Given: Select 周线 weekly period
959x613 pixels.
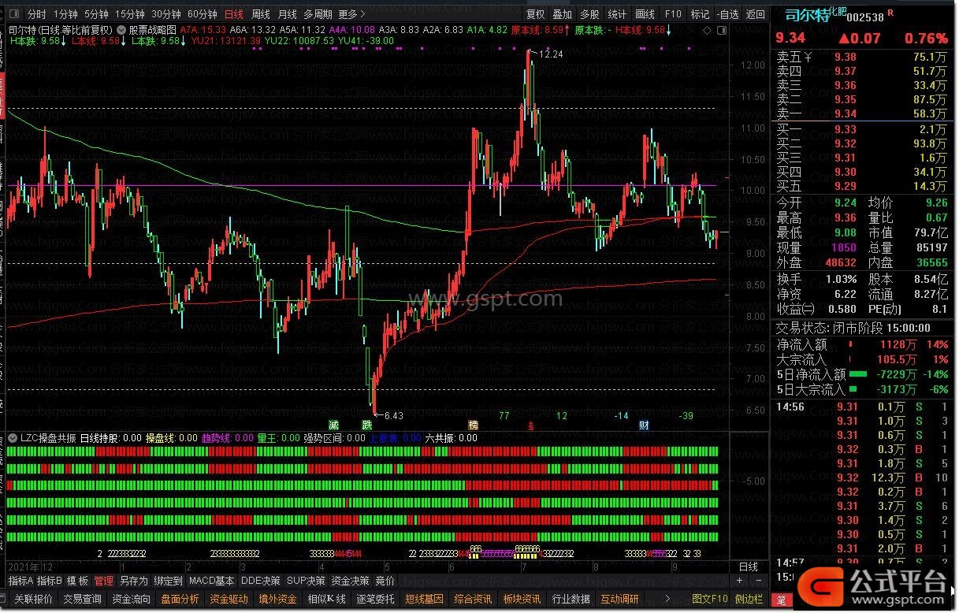Looking at the screenshot, I should click(x=261, y=14).
